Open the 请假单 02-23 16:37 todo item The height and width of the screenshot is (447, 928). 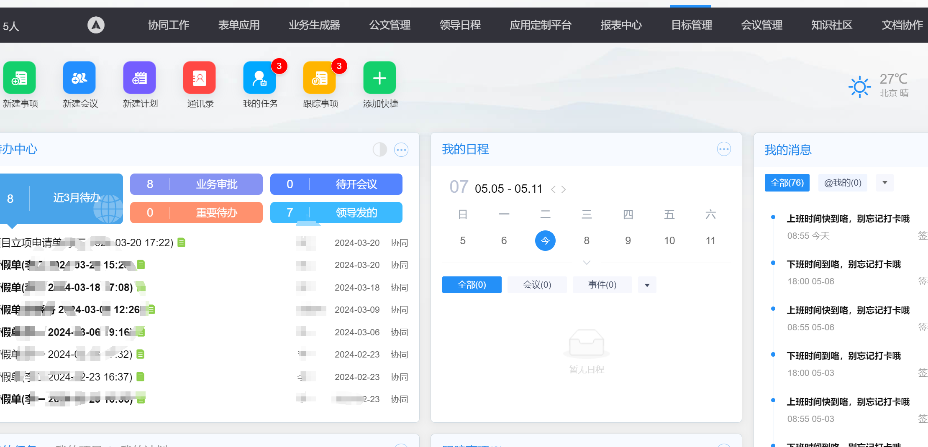tap(67, 377)
